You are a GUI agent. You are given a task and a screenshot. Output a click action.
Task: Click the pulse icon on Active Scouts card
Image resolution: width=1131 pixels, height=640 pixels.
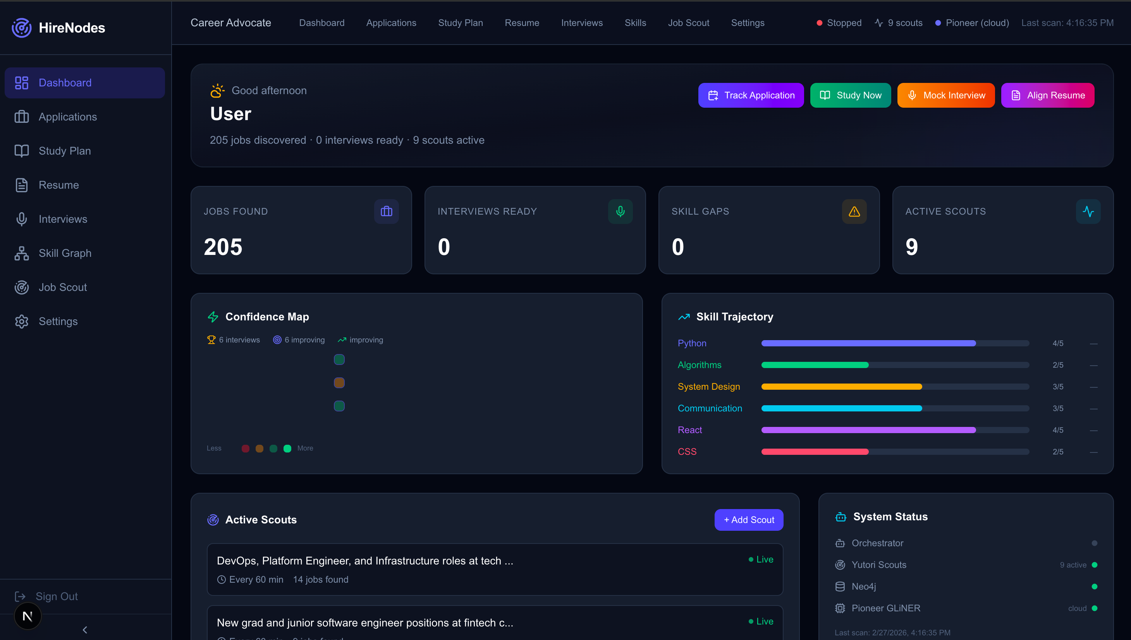pyautogui.click(x=1088, y=212)
